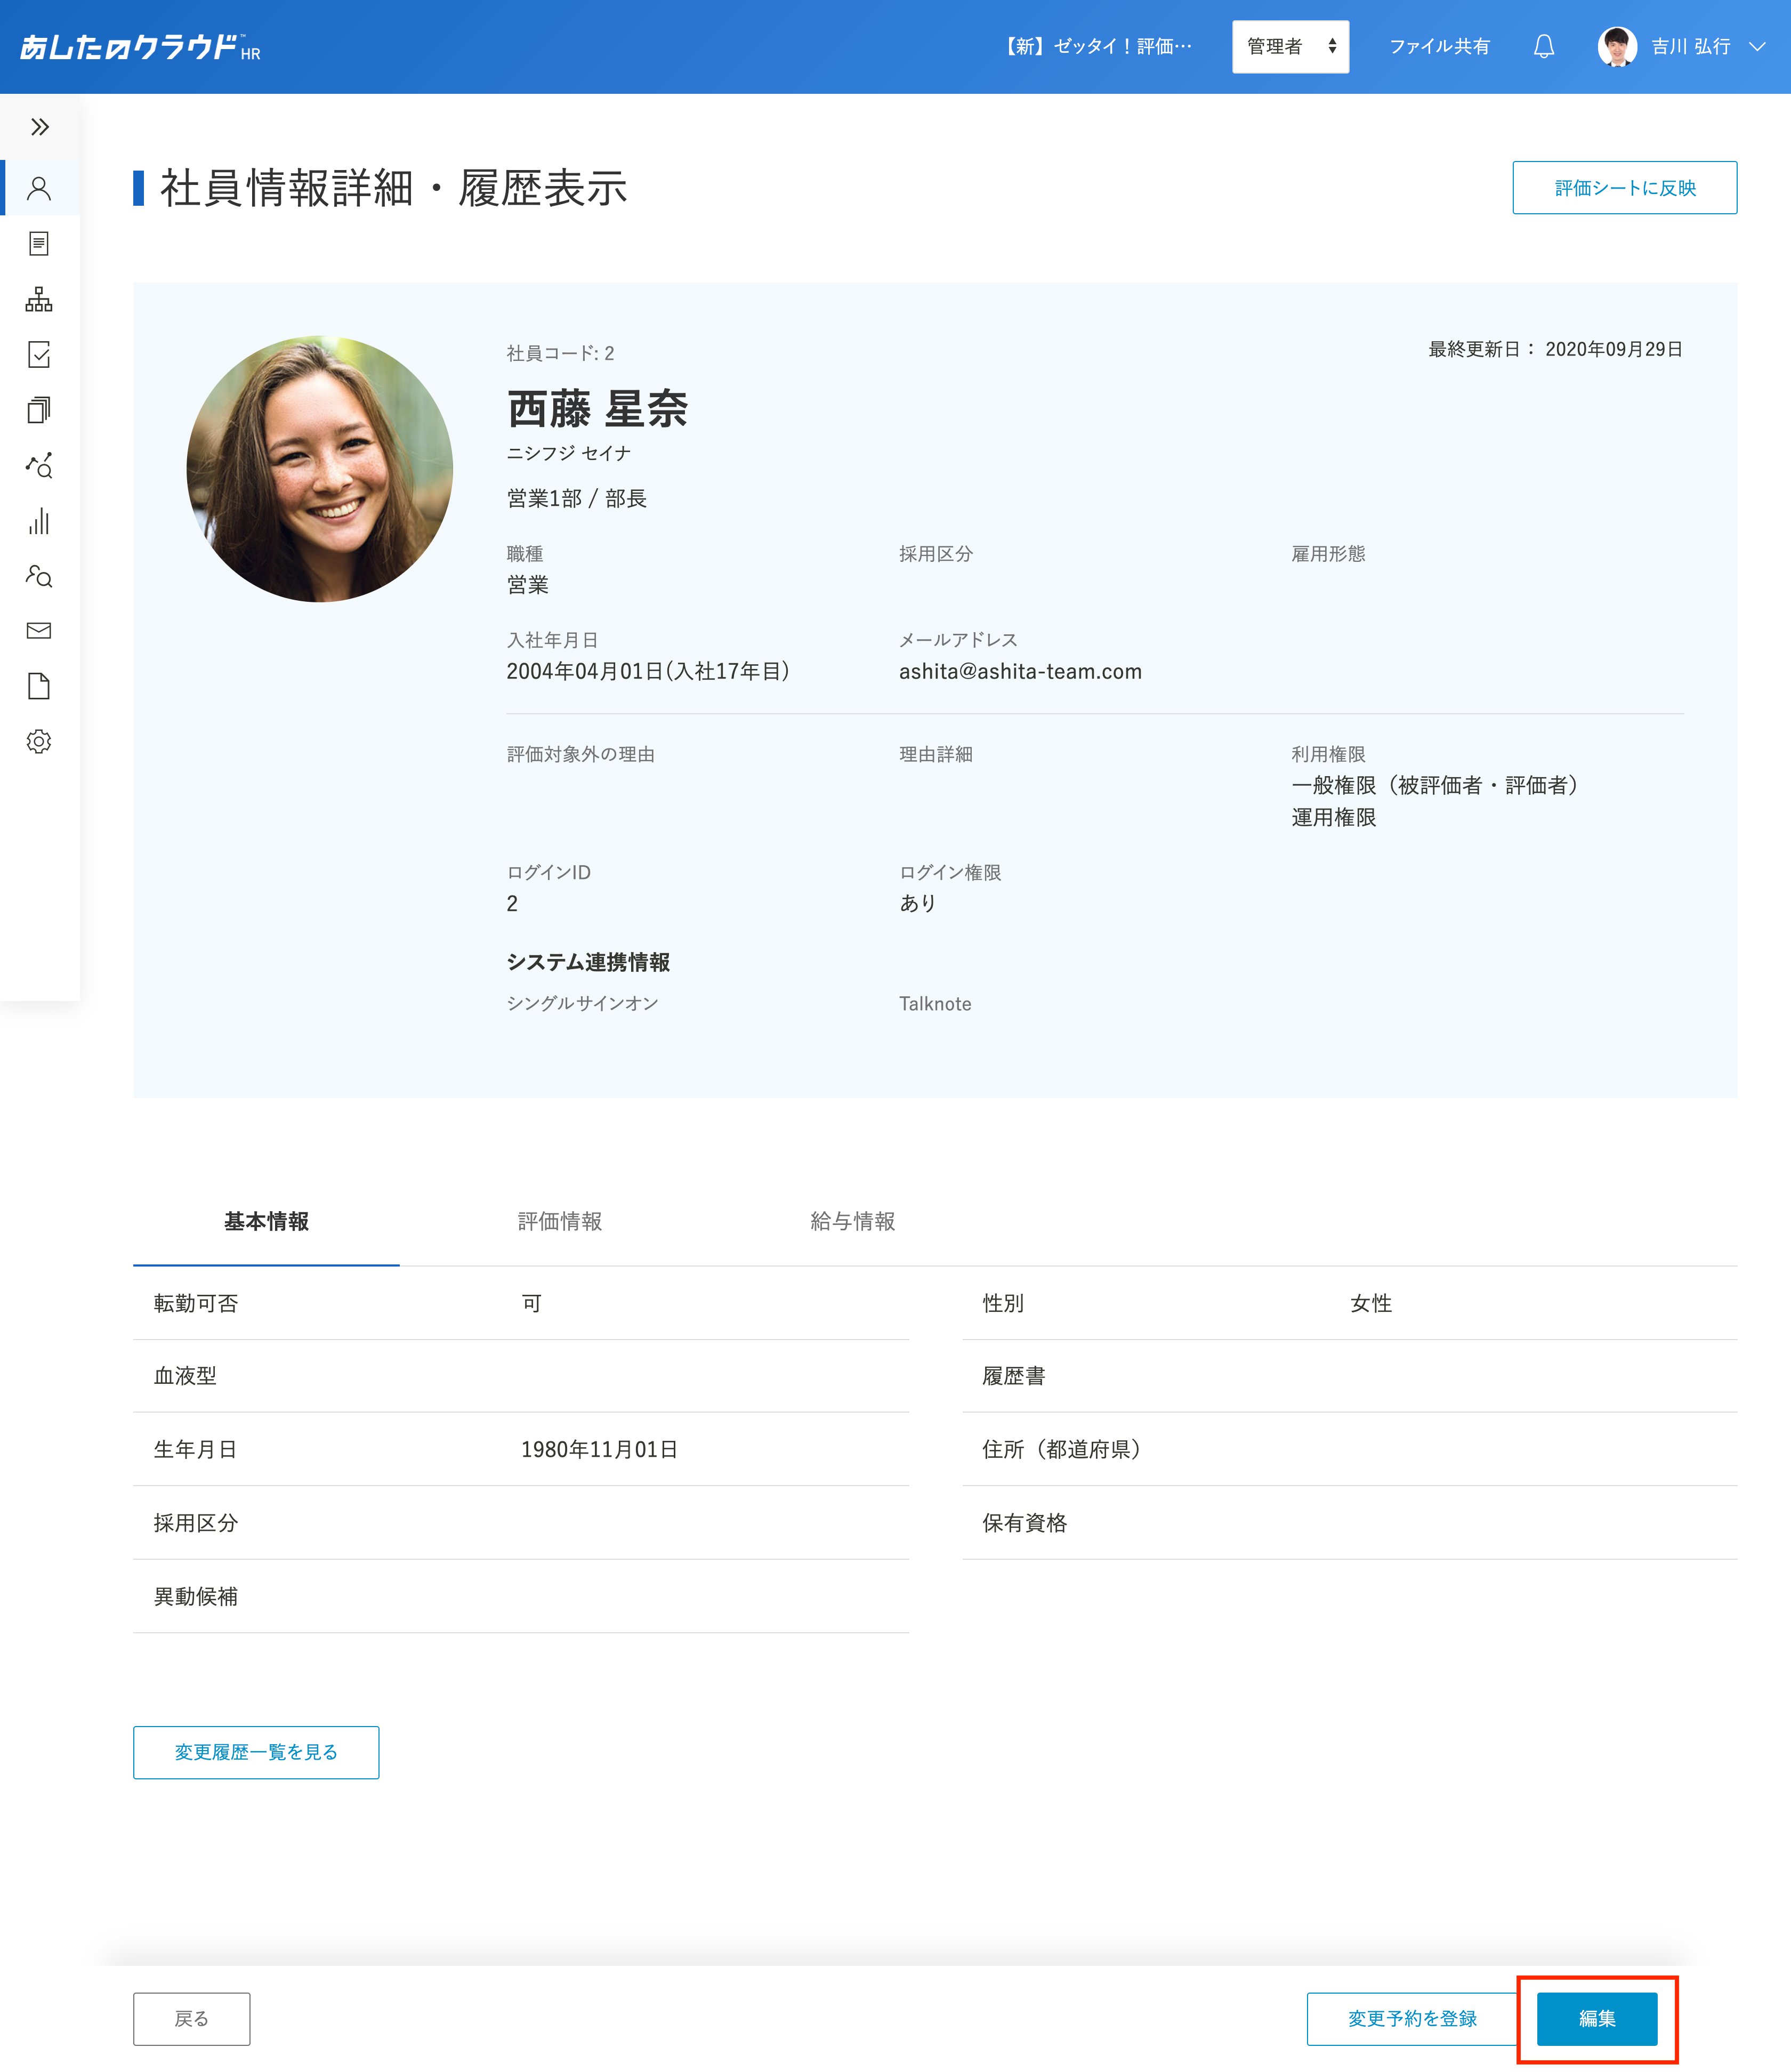Click the Talknote label
1791x2072 pixels.
[934, 1003]
